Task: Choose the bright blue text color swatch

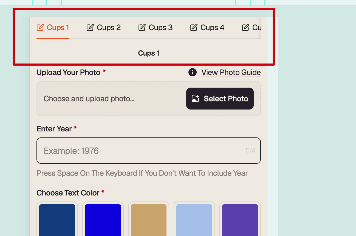Action: [103, 220]
